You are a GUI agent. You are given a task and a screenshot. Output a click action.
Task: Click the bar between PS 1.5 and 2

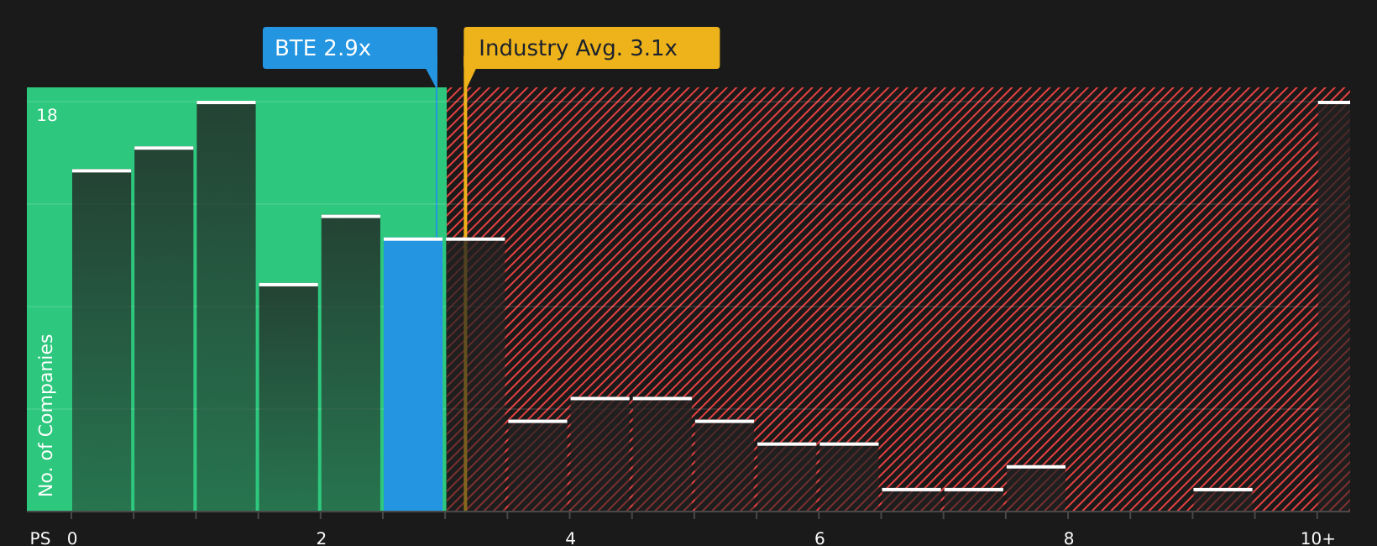[x=289, y=397]
